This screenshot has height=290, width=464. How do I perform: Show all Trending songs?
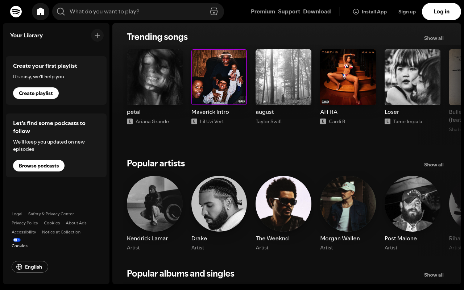pyautogui.click(x=434, y=38)
